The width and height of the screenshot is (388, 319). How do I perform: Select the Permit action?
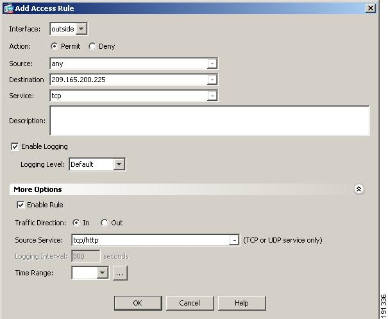54,46
